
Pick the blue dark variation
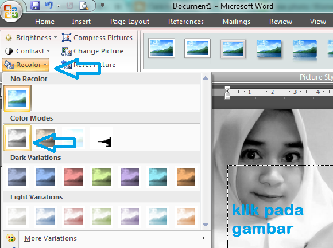45,177
